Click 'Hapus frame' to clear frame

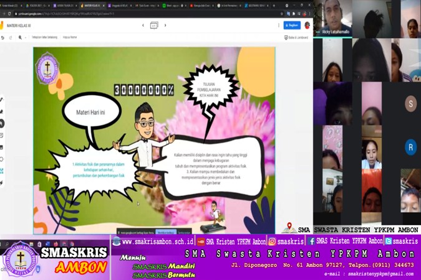click(70, 37)
